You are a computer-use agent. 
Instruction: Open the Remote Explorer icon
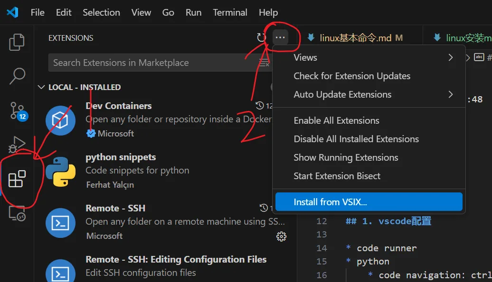pos(17,214)
